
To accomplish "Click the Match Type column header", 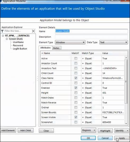I will click(x=91, y=53).
